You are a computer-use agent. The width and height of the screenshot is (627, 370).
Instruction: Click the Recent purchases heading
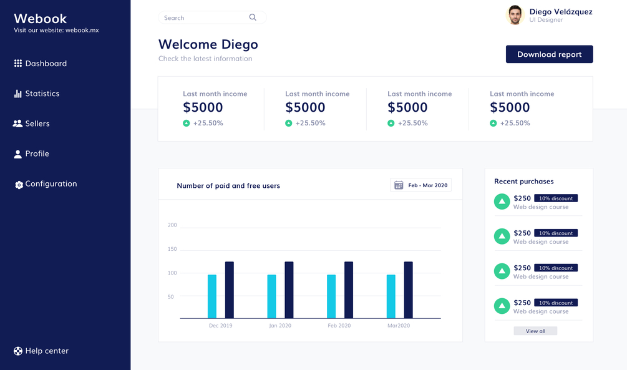coord(524,181)
